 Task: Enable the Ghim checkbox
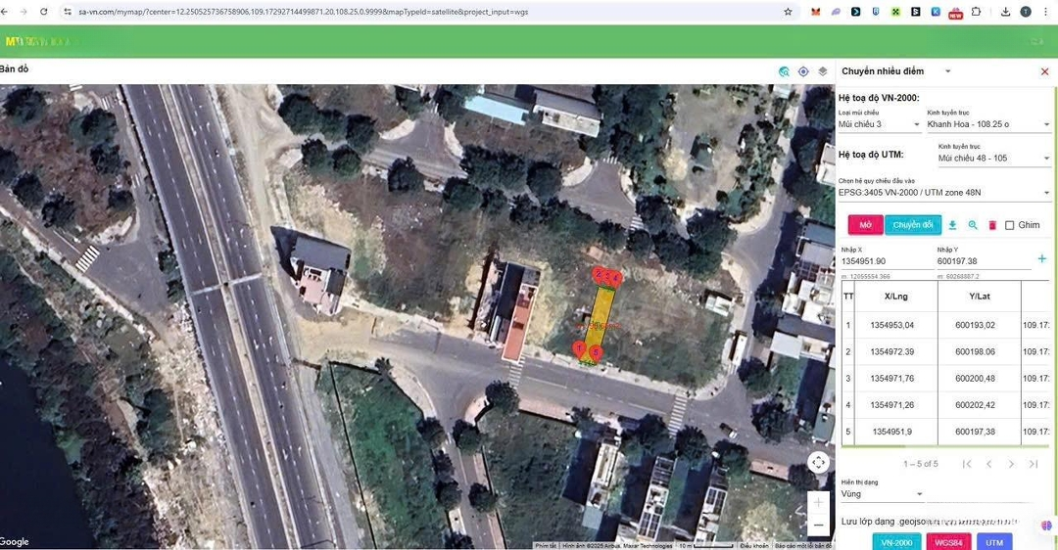pos(1010,225)
